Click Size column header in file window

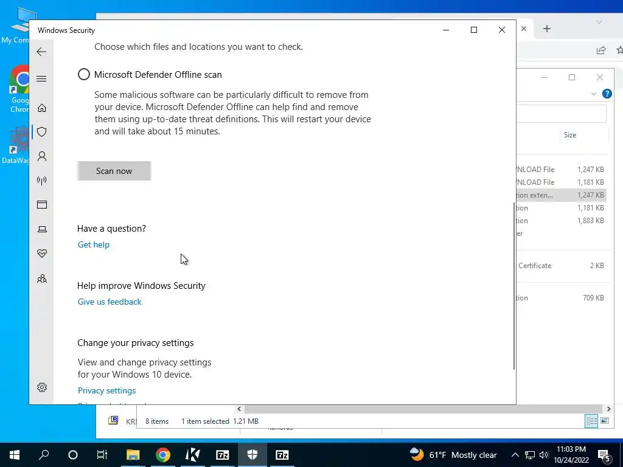tap(569, 135)
